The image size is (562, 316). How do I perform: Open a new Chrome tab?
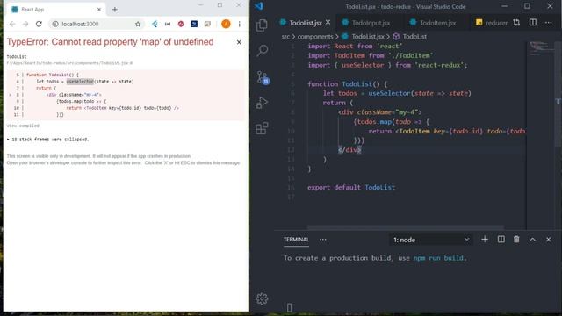[x=115, y=10]
